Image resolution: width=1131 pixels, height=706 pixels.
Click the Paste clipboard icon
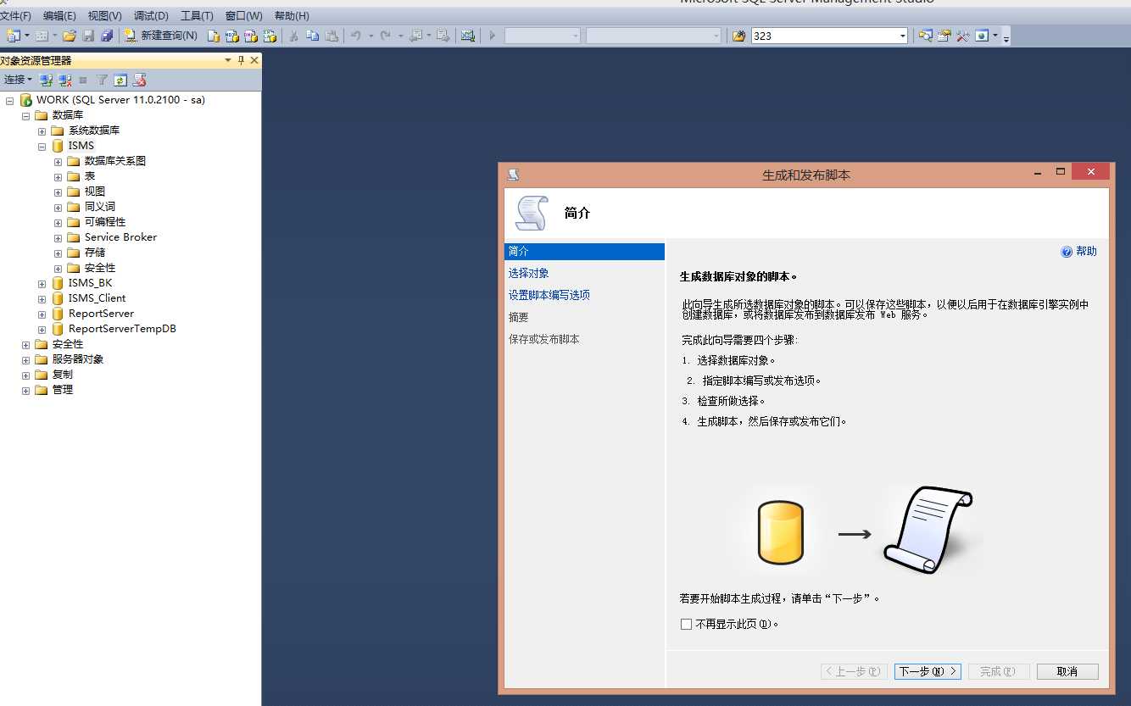click(x=332, y=36)
